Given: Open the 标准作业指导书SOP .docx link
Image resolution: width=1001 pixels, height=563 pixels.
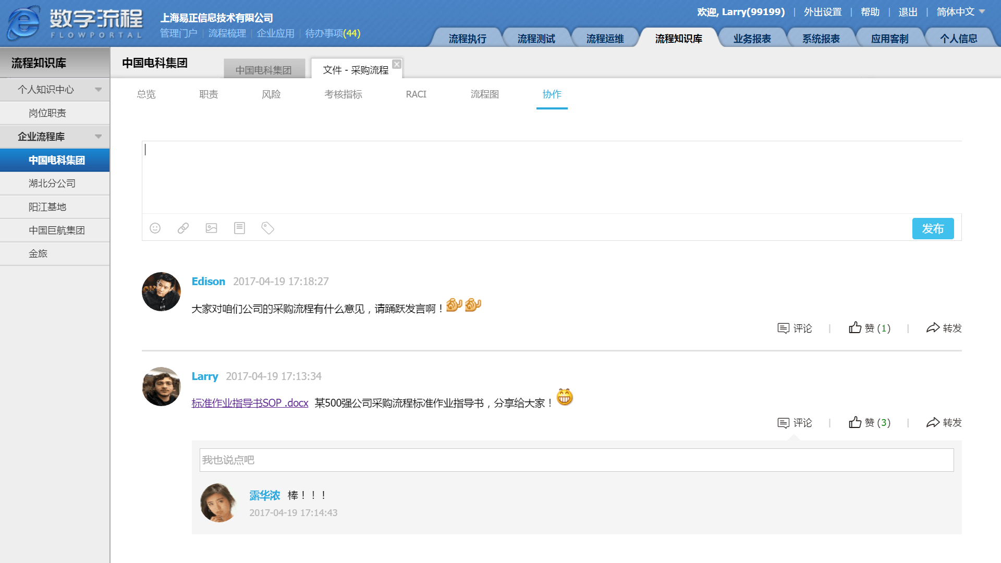Looking at the screenshot, I should tap(250, 403).
